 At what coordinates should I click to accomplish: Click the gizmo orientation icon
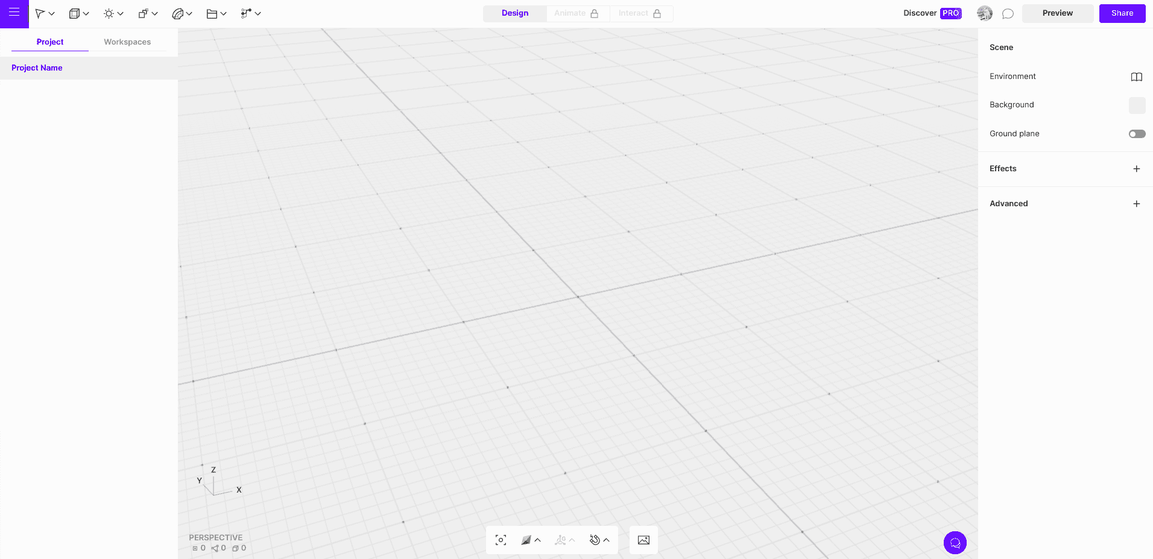click(560, 540)
